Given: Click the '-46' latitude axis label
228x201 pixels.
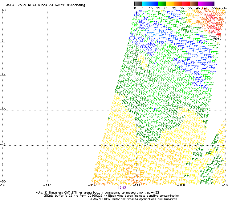Looking at the screenshot, I should 3,109.
